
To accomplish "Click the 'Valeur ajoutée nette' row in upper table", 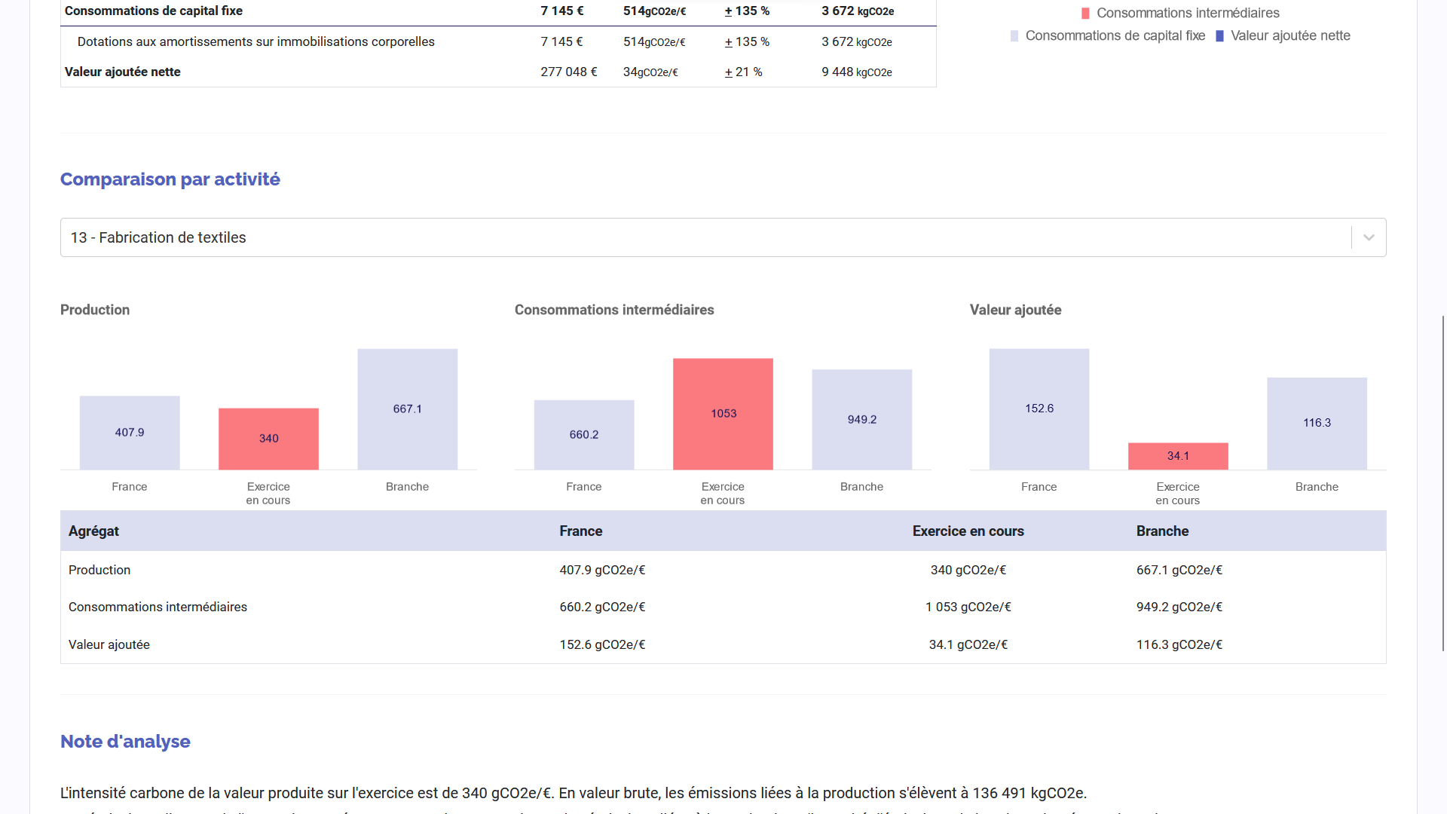I will (498, 72).
